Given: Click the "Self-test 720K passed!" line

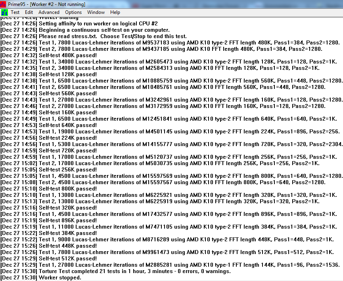Looking at the screenshot, I should click(x=48, y=151).
